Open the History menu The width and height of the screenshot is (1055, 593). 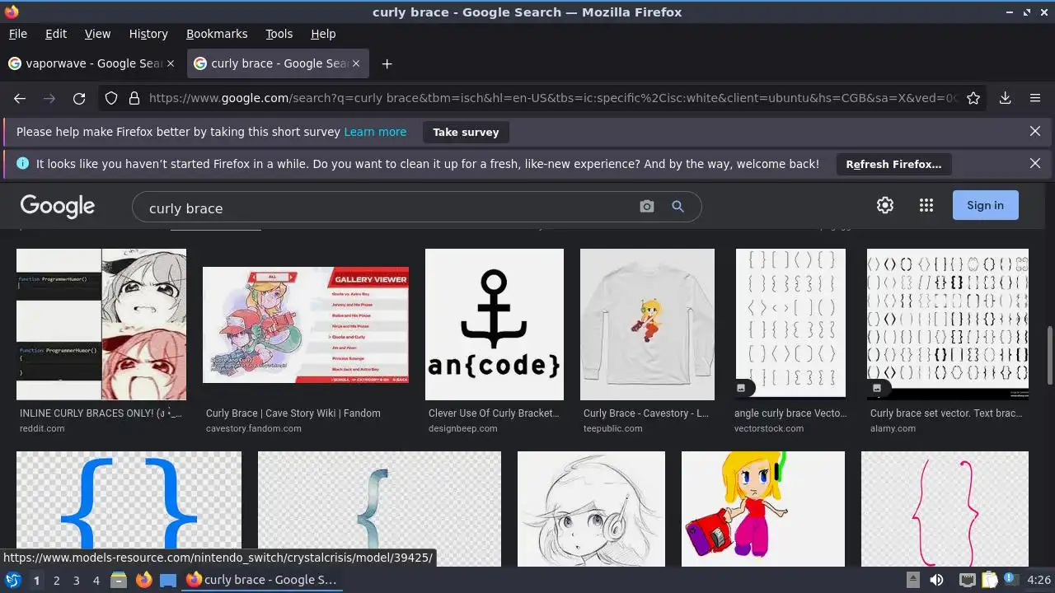148,34
